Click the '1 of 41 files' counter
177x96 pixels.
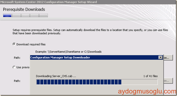(x=150, y=76)
